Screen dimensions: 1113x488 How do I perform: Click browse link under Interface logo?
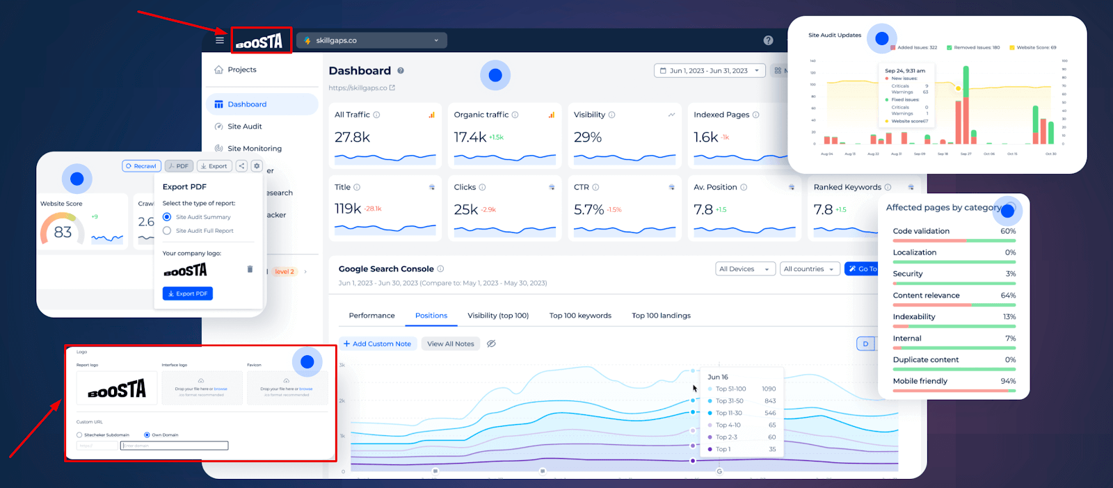(x=221, y=389)
